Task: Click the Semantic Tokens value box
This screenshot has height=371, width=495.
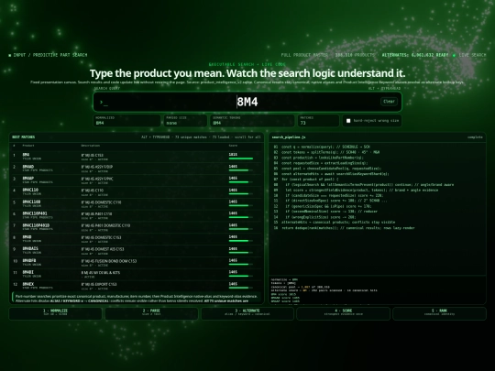Action: tap(252, 121)
